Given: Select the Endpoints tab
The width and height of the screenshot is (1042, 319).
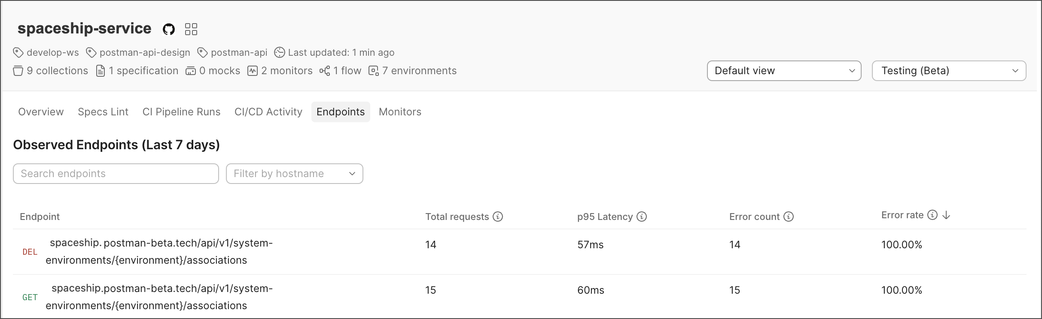Looking at the screenshot, I should pos(341,112).
